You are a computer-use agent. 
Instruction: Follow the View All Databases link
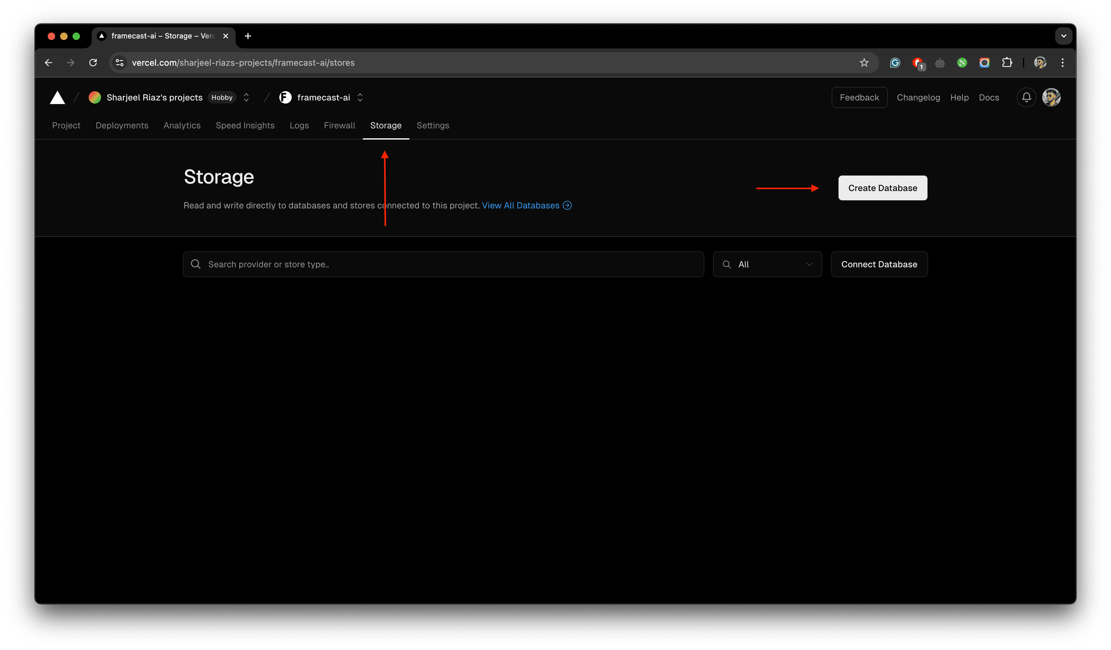(521, 206)
